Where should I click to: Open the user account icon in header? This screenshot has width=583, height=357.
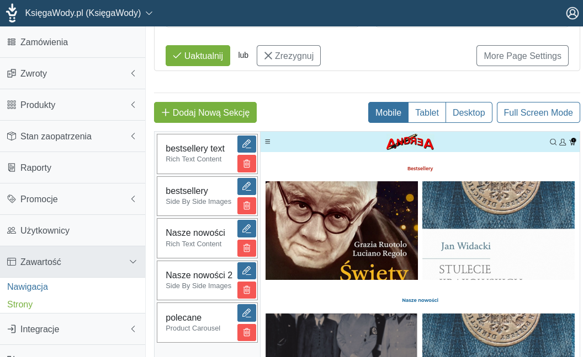tap(572, 13)
